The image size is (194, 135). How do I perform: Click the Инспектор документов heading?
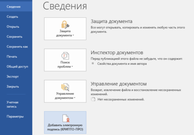[x=117, y=53]
